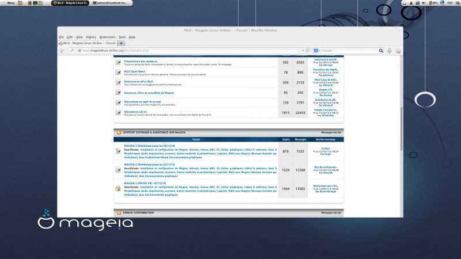Click the user icon in system tray

pos(411,3)
